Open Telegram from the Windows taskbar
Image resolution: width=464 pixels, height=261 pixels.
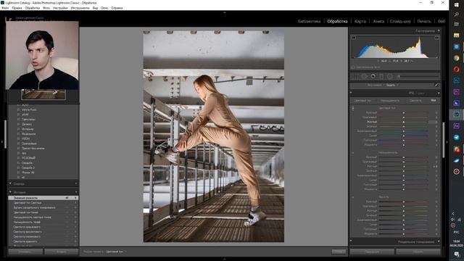point(456,137)
